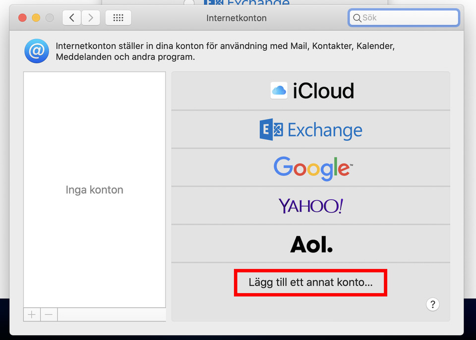Show all preferences grid button
476x340 pixels.
coord(118,18)
